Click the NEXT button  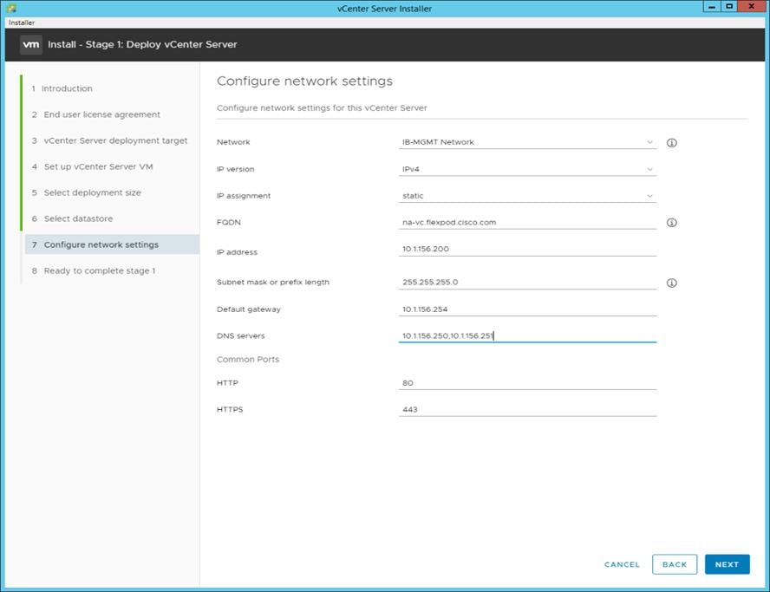(x=727, y=564)
